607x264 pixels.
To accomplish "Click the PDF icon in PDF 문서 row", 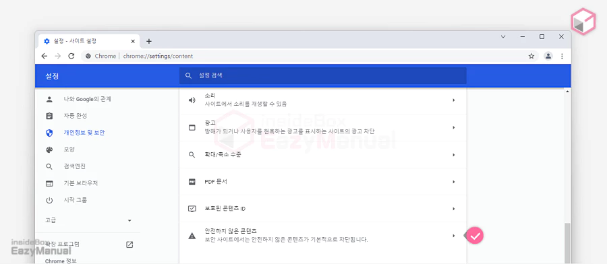I will [192, 182].
